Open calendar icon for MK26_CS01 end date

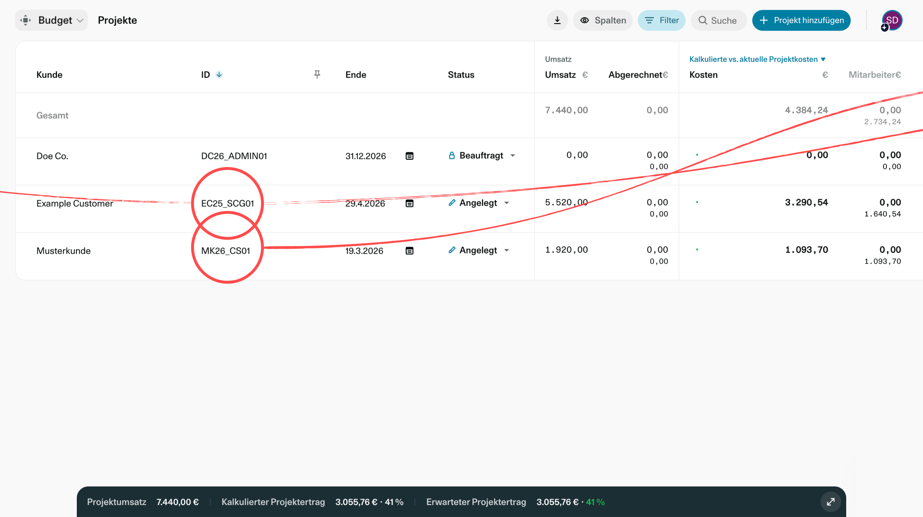(409, 251)
